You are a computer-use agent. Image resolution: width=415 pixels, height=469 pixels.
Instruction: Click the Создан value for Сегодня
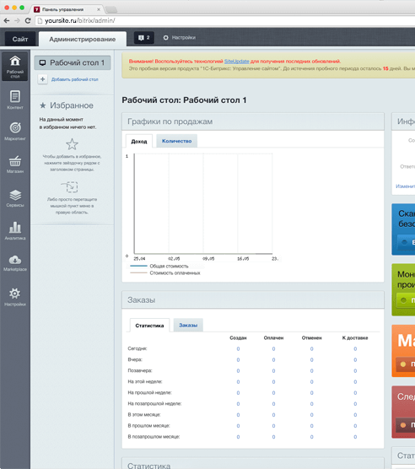pos(238,348)
